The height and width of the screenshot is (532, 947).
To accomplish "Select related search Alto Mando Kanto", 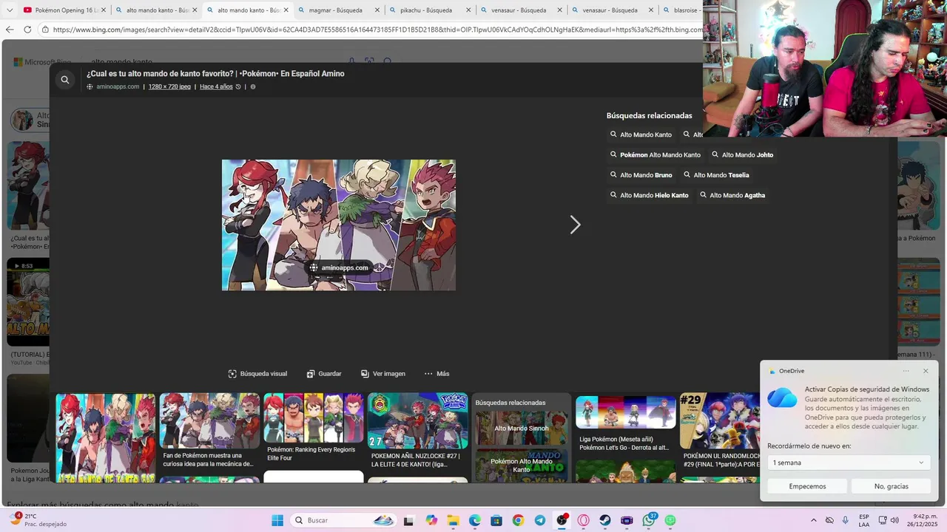I will click(x=641, y=134).
